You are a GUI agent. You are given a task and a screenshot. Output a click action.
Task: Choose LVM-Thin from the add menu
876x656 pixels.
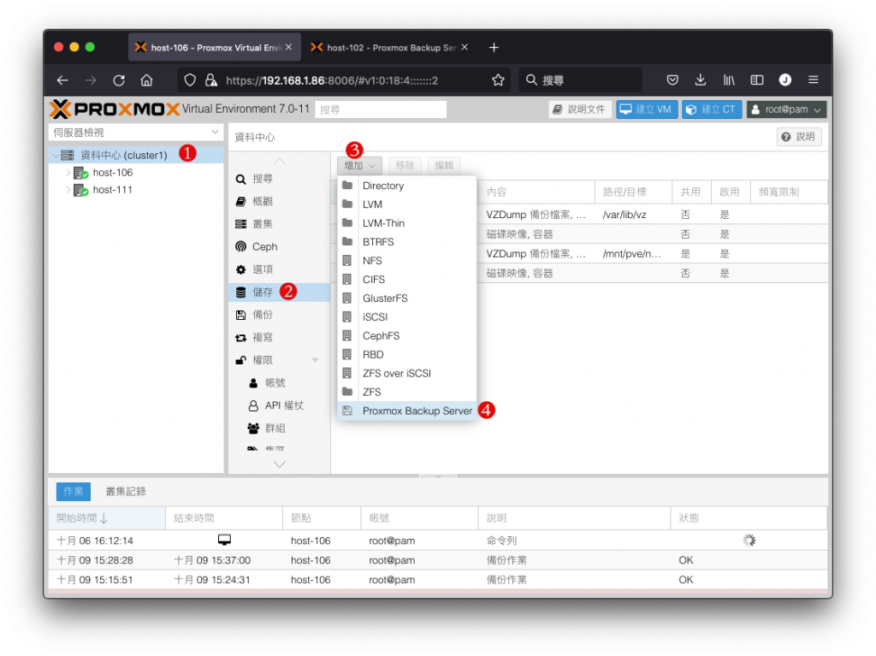tap(407, 223)
